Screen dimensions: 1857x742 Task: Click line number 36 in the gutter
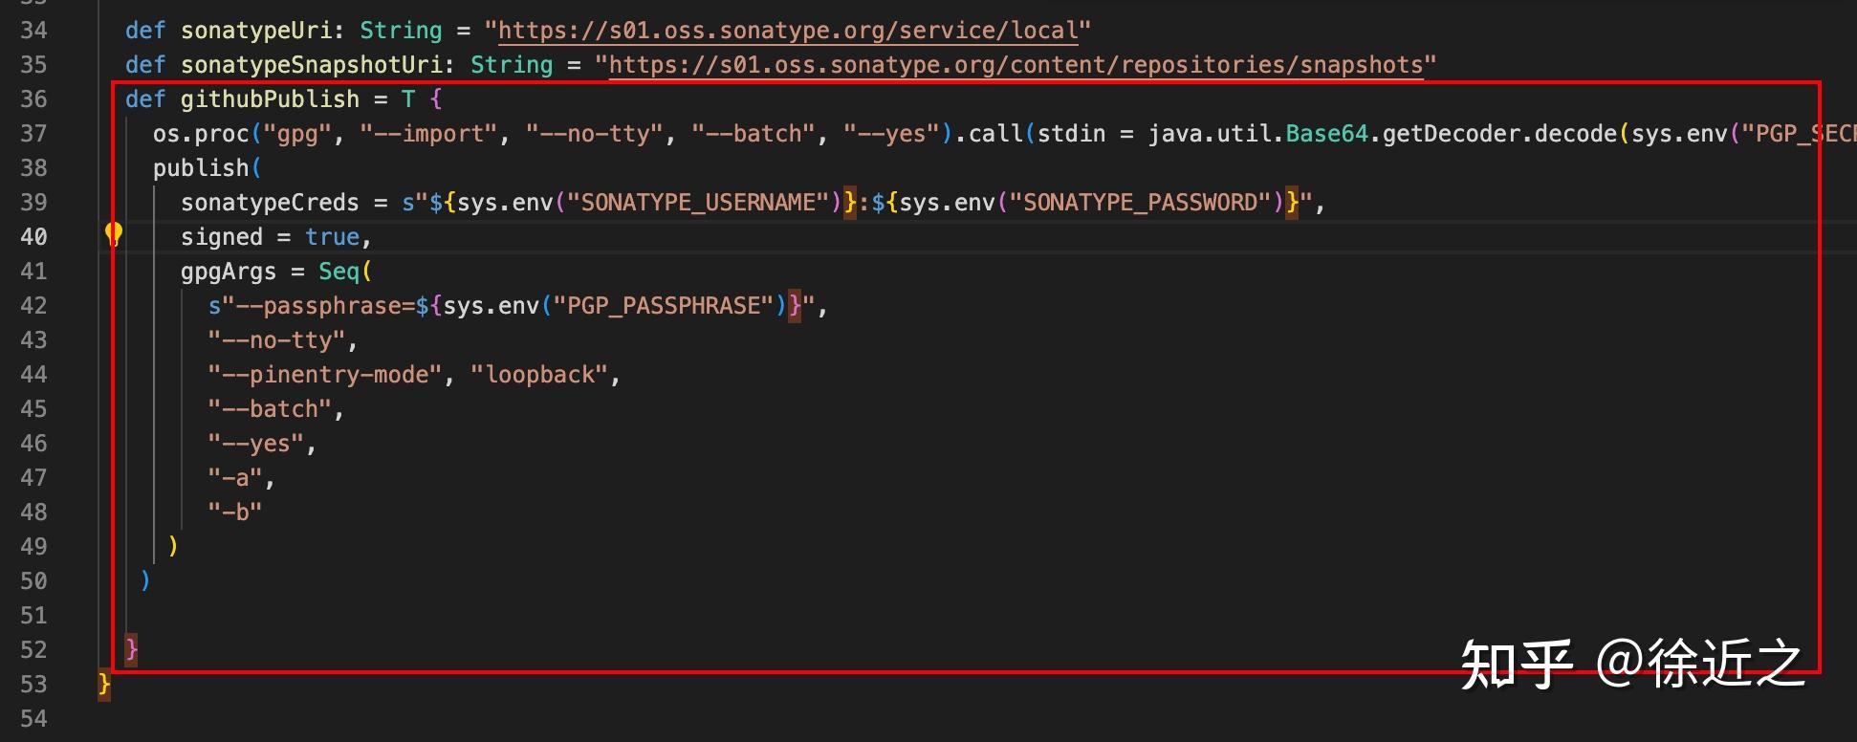(x=33, y=99)
